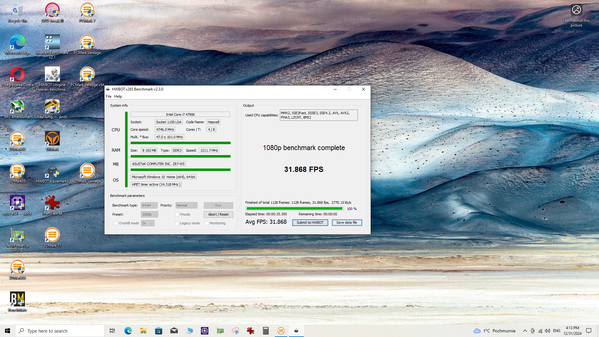This screenshot has width=599, height=337.
Task: Enable the Overkill mode checkbox
Action: pos(116,223)
